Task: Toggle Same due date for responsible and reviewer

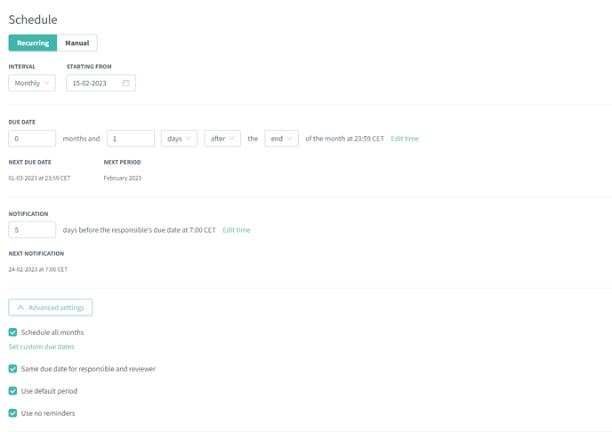Action: [x=12, y=369]
